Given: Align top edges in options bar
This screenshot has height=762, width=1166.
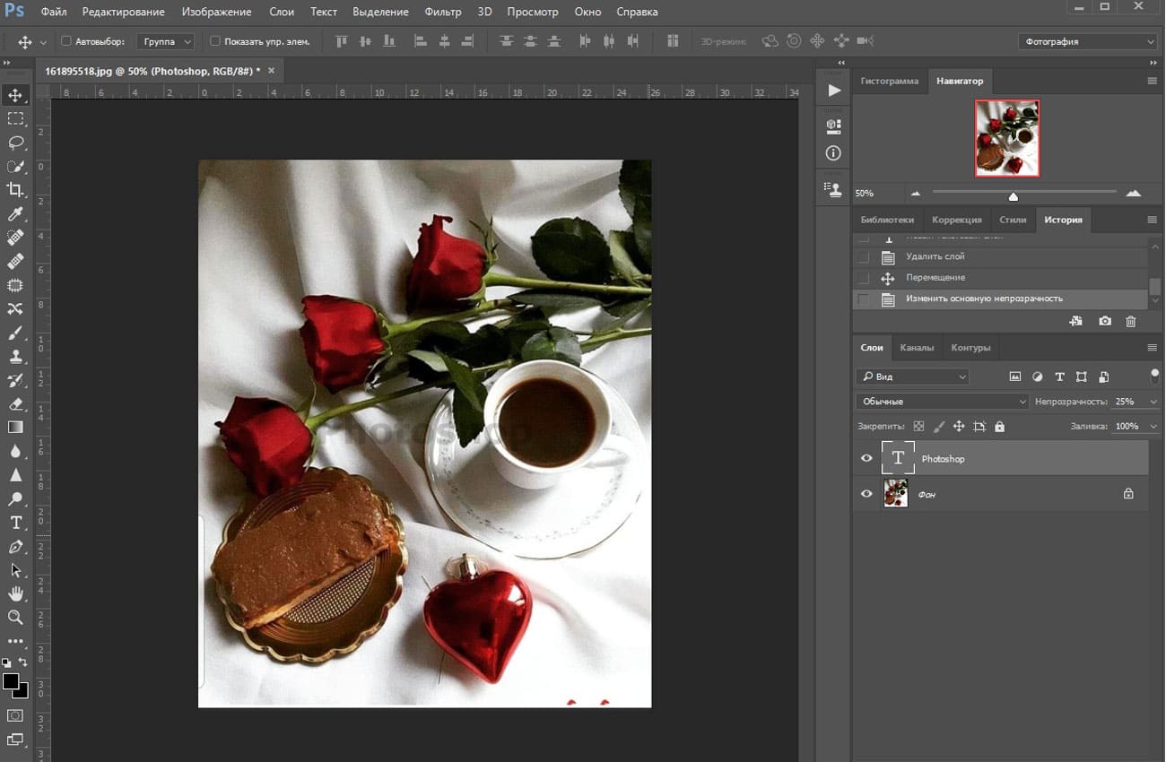Looking at the screenshot, I should pos(341,41).
